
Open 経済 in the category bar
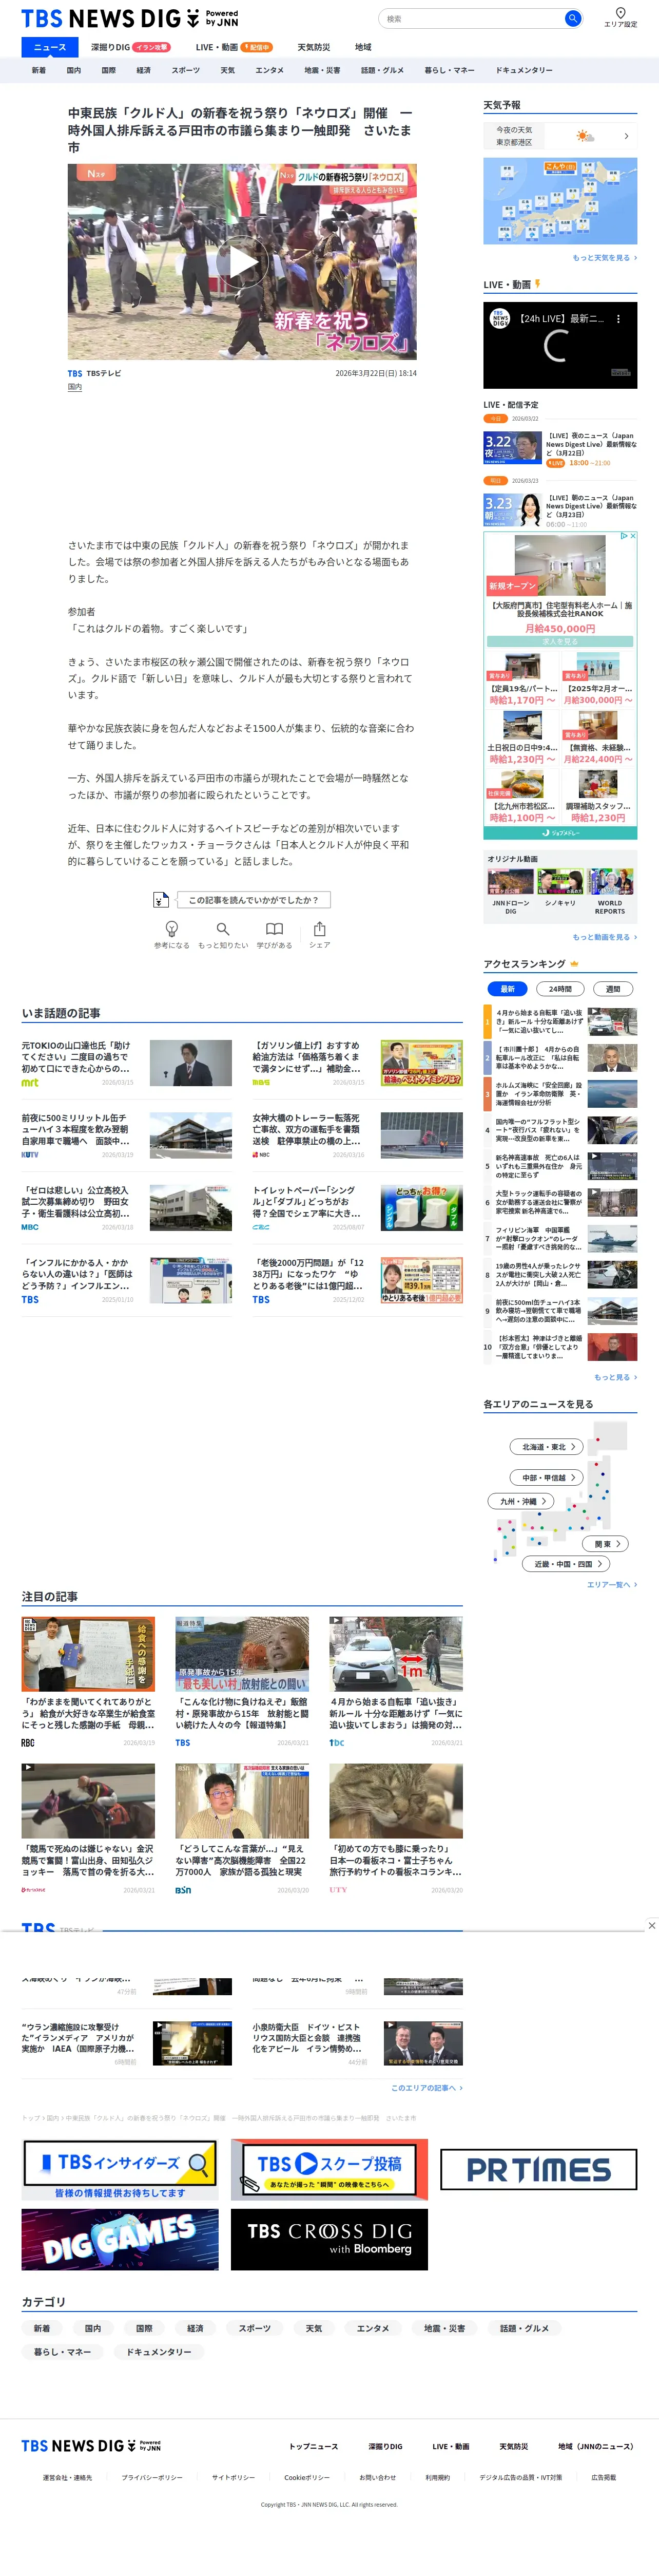[x=143, y=70]
